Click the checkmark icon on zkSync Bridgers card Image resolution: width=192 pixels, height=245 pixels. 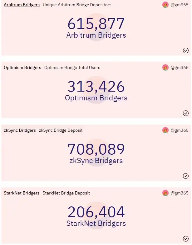coord(186,176)
